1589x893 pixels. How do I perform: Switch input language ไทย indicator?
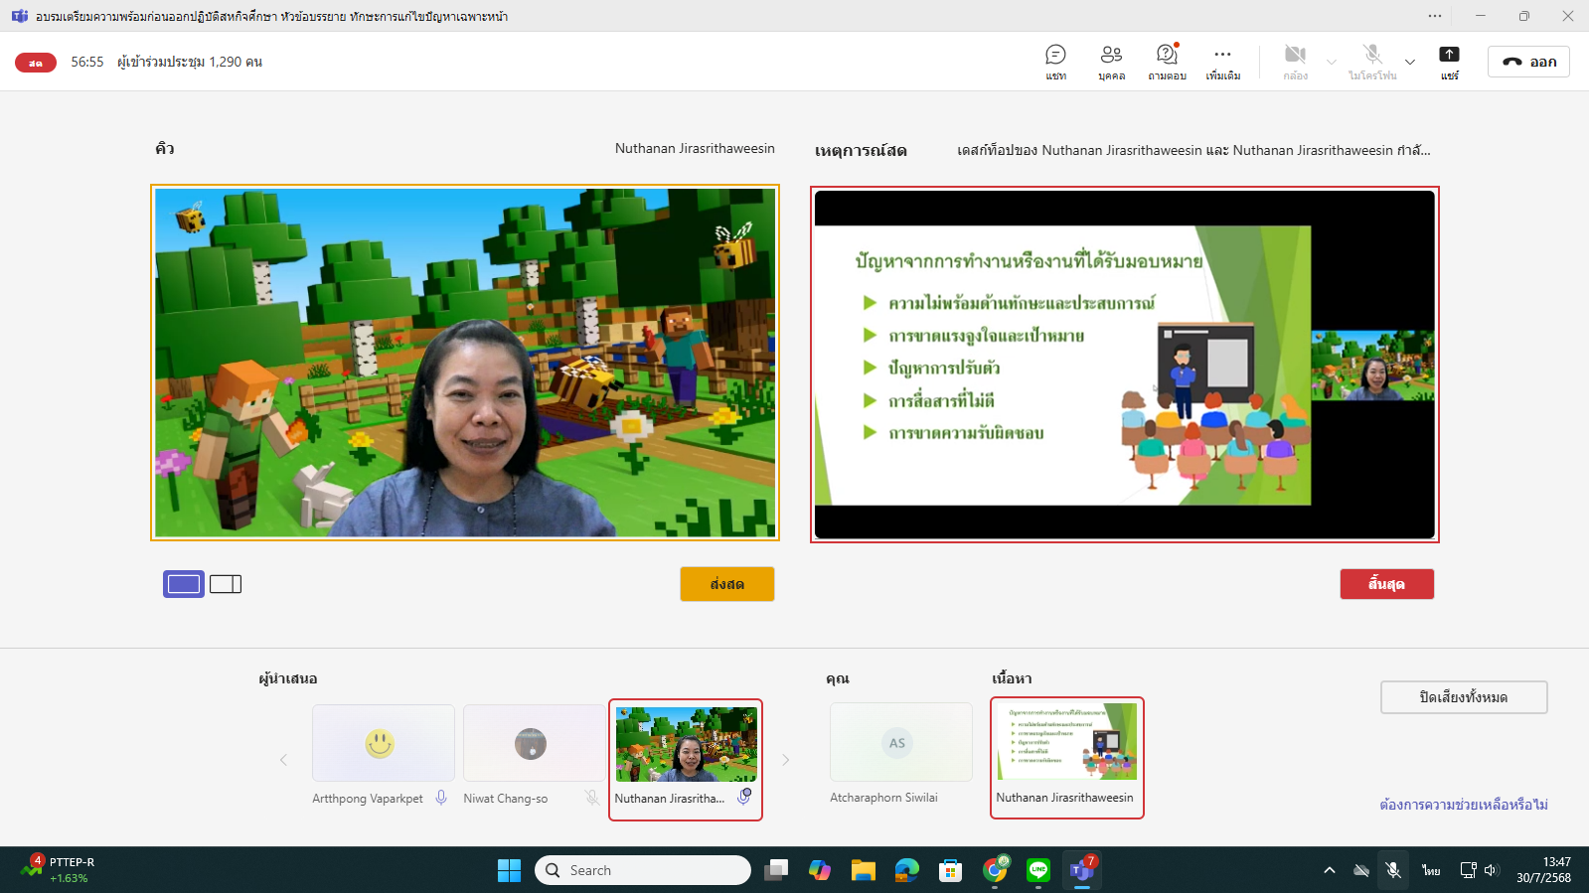point(1431,870)
